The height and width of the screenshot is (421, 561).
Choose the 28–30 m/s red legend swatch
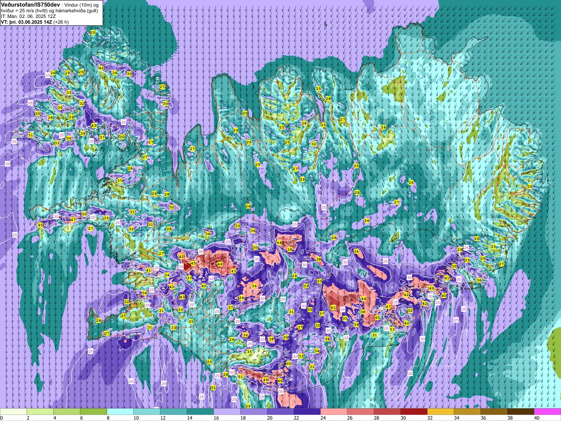(387, 412)
